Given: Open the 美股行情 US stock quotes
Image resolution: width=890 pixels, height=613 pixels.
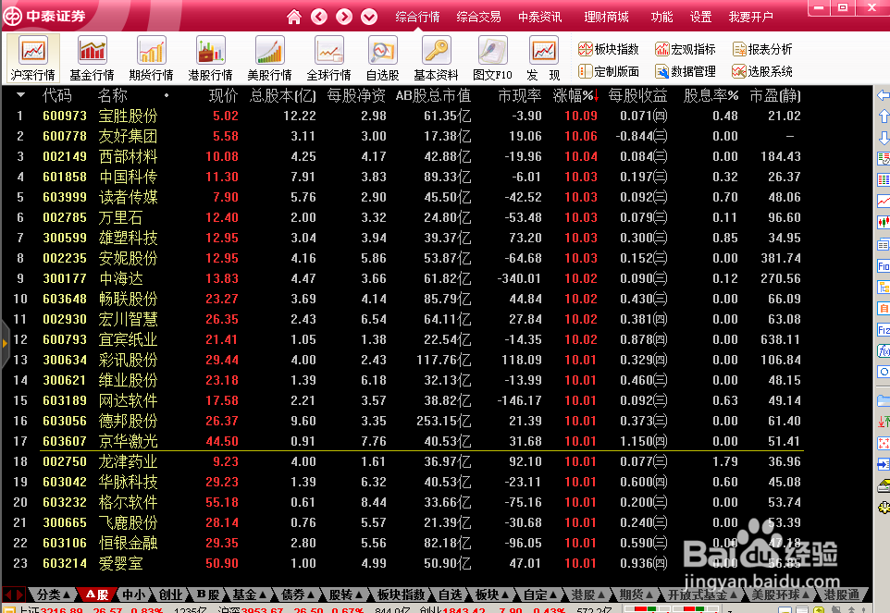Looking at the screenshot, I should [x=269, y=58].
